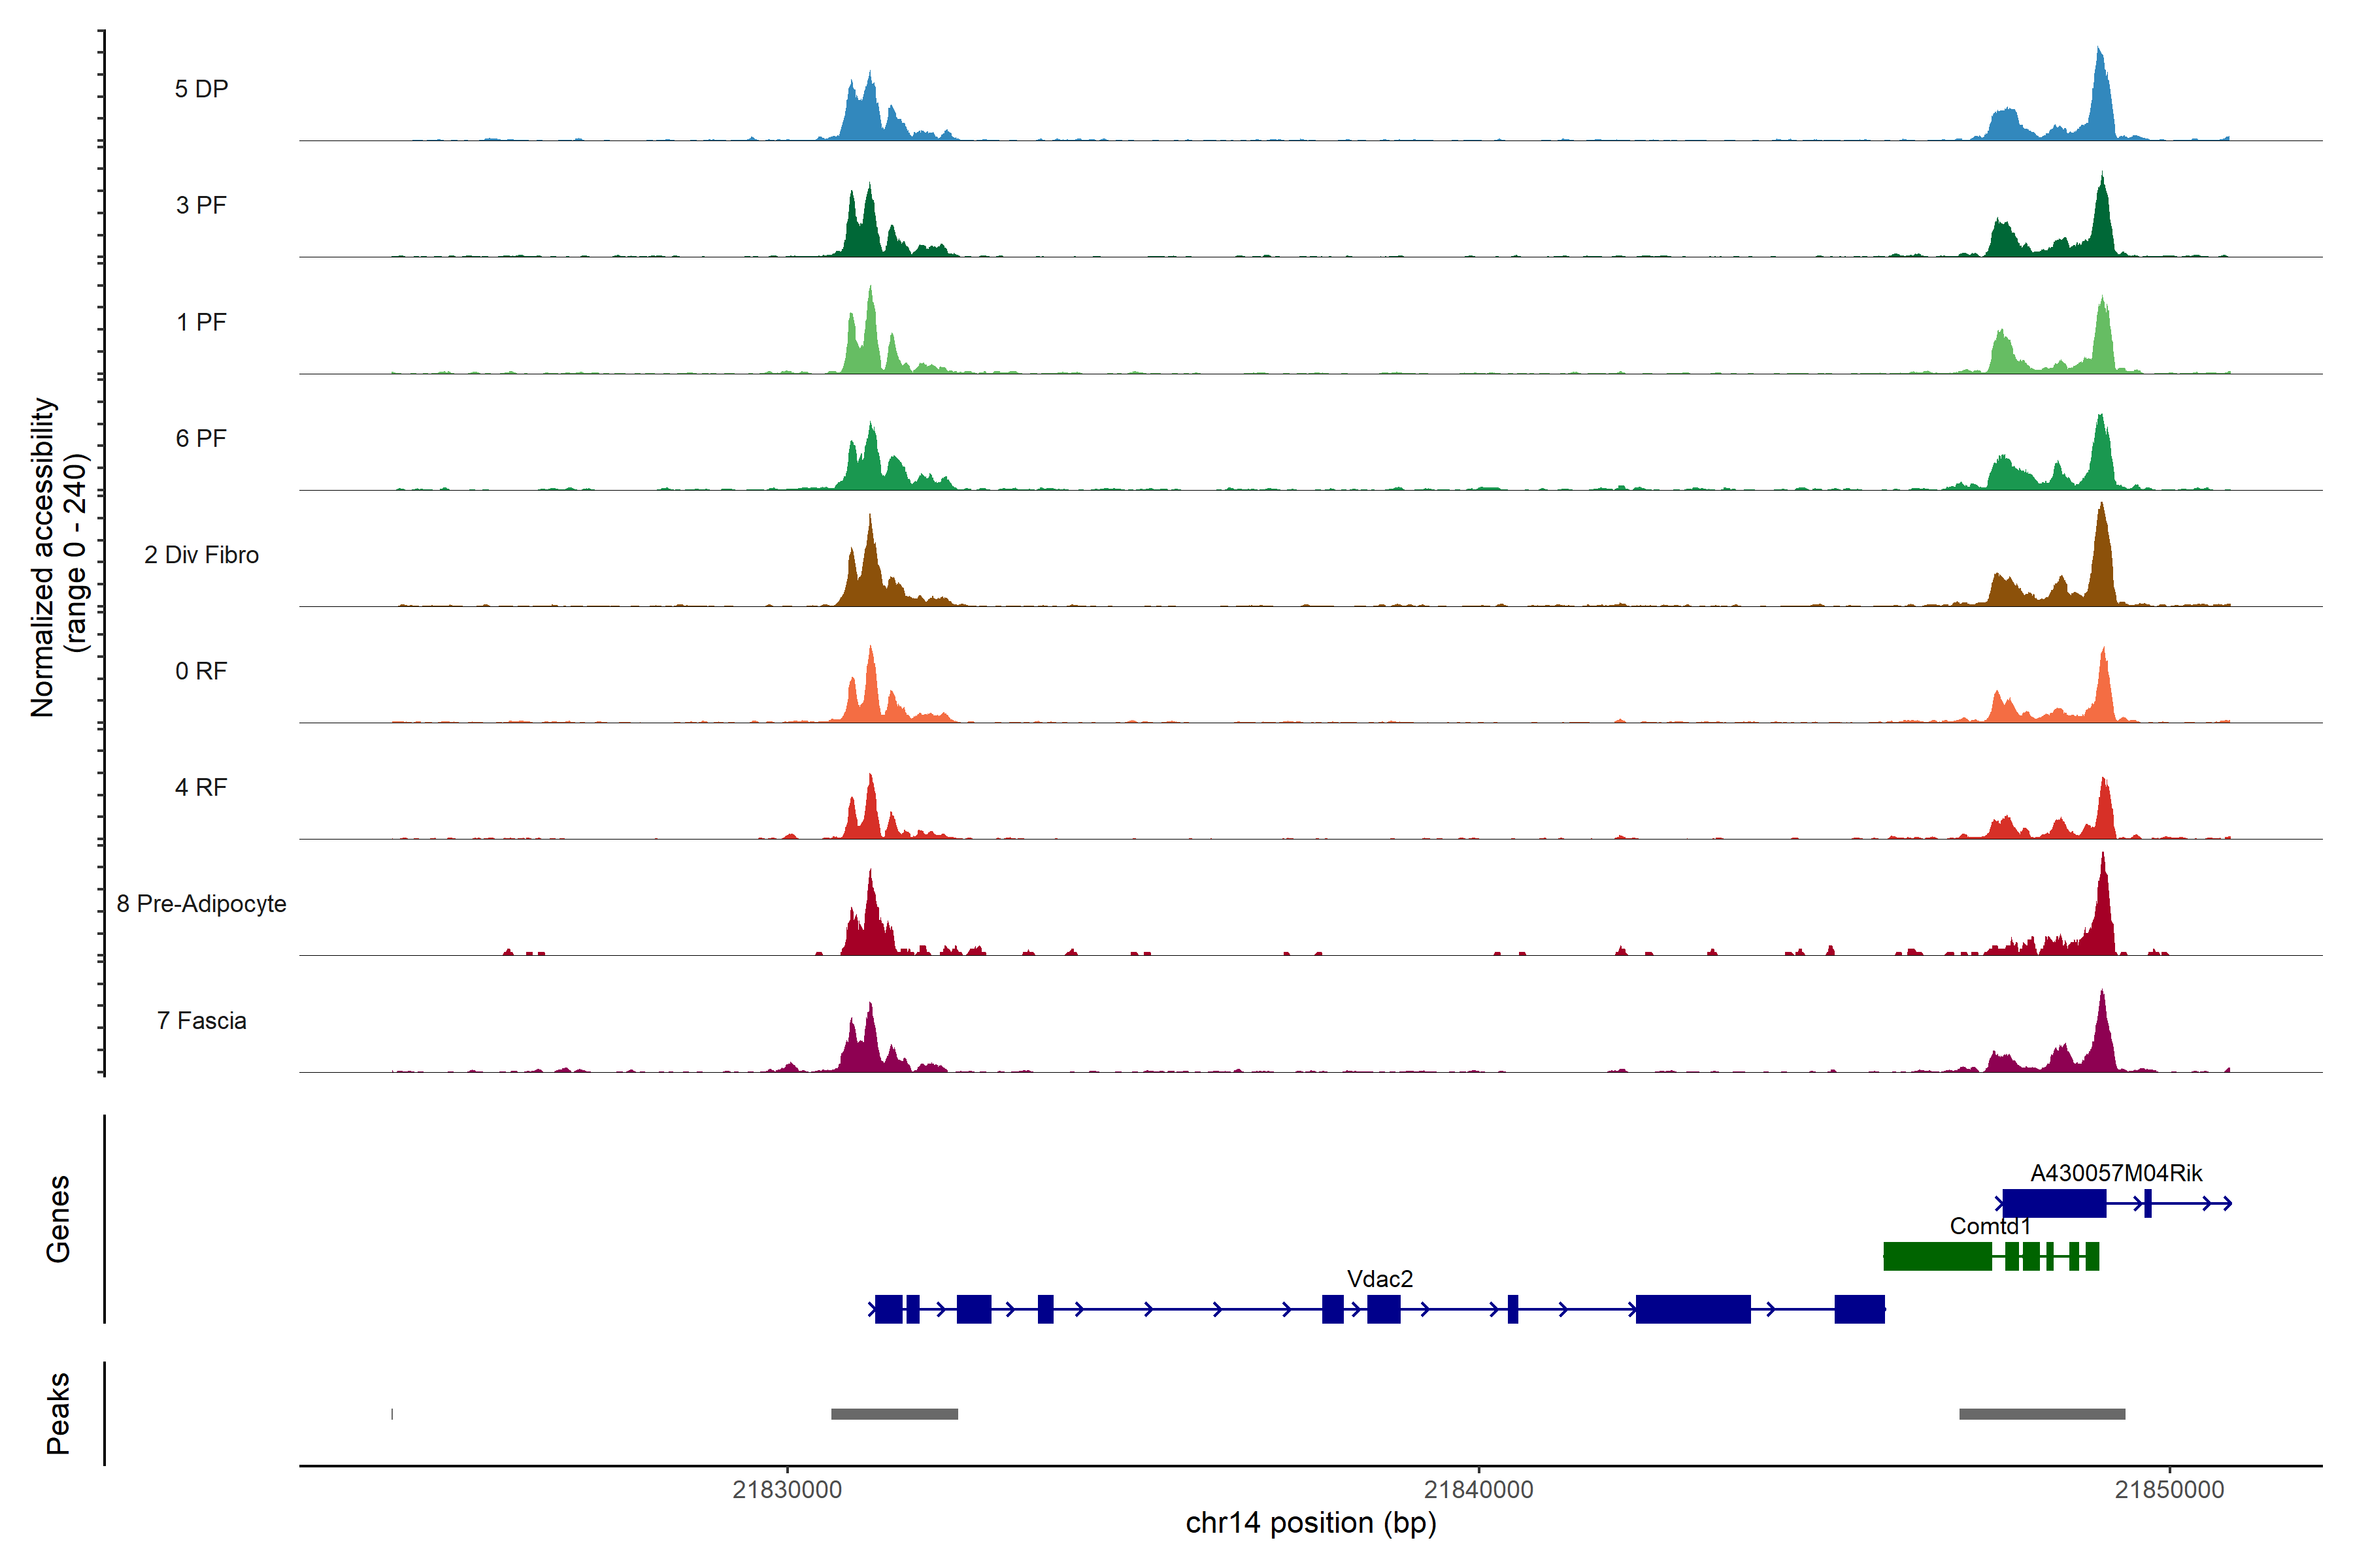Click the Genes panel label

click(x=58, y=1219)
